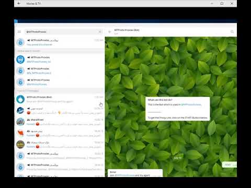
Task: Open the dark round avatar group result
Action: [x=60, y=145]
